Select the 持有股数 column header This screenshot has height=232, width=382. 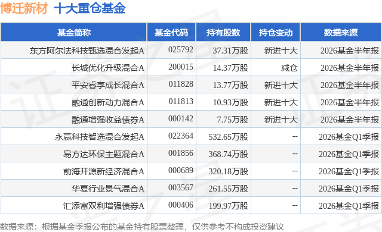tap(223, 33)
